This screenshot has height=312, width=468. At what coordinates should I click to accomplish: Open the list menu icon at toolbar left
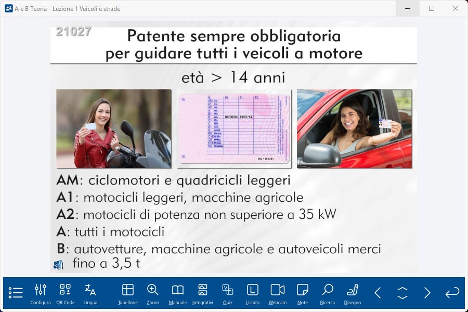coord(16,293)
